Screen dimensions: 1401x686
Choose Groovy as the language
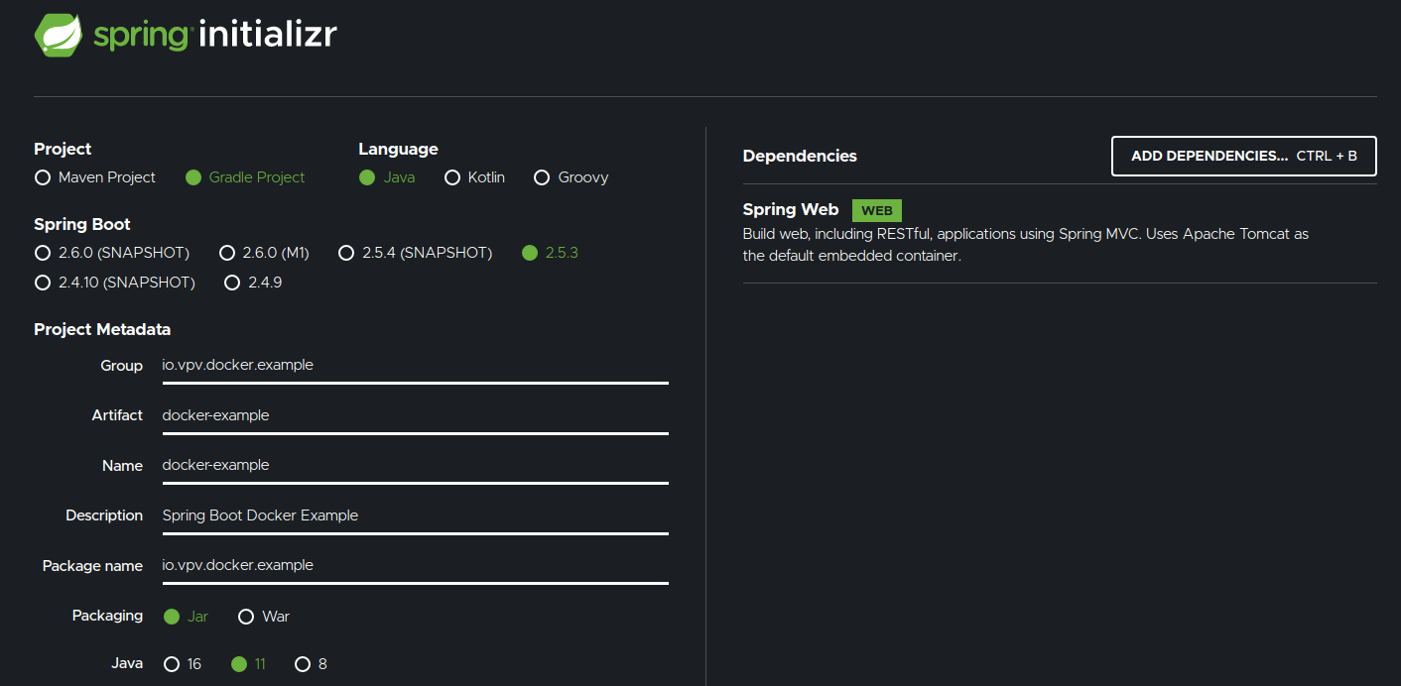pyautogui.click(x=572, y=177)
